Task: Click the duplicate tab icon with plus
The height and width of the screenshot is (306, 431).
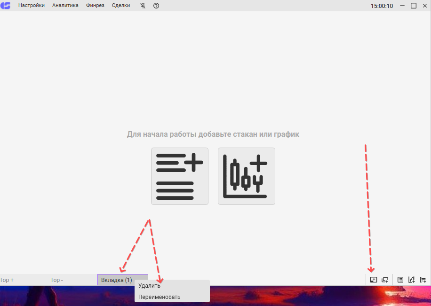Action: coord(385,280)
